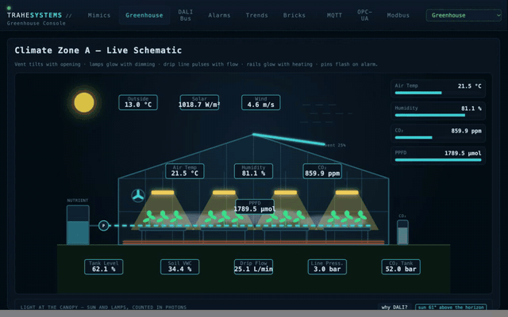Click the CO₂ Tank 52.0 bar tag
The width and height of the screenshot is (508, 317).
[401, 266]
